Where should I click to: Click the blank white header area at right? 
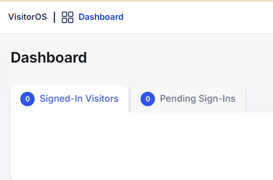click(x=199, y=18)
